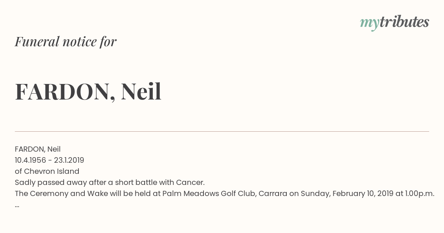Screen dimensions: 444x233
Task: Click the 'my' portion of the logo
Action: point(370,24)
